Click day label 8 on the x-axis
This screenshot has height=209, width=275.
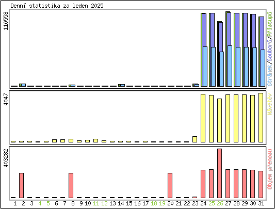click(x=73, y=203)
